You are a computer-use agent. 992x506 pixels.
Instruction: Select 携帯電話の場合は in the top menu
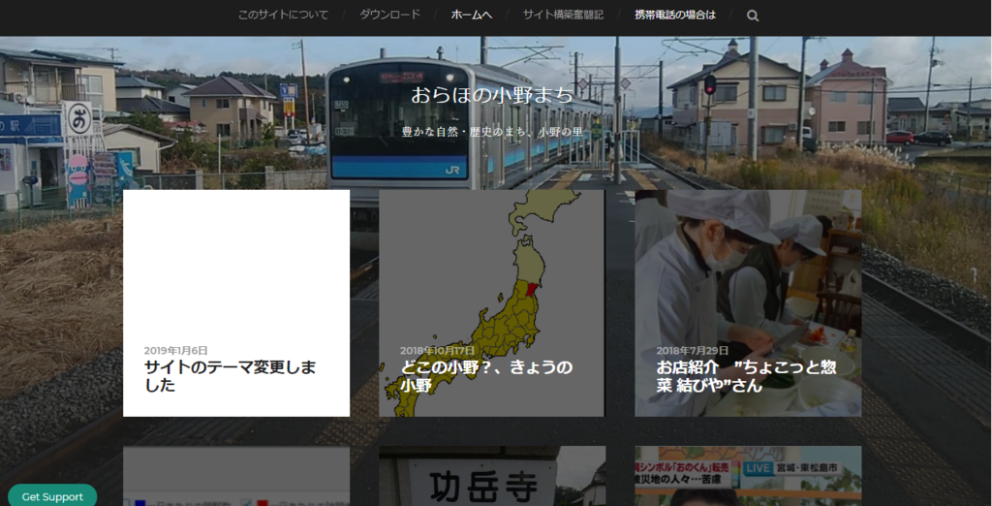click(675, 15)
